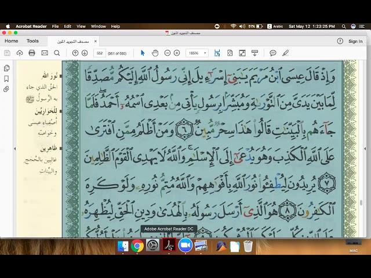Viewport: 371px width, 278px height.
Task: Expand the right tools pane arrow
Action: pos(365,149)
